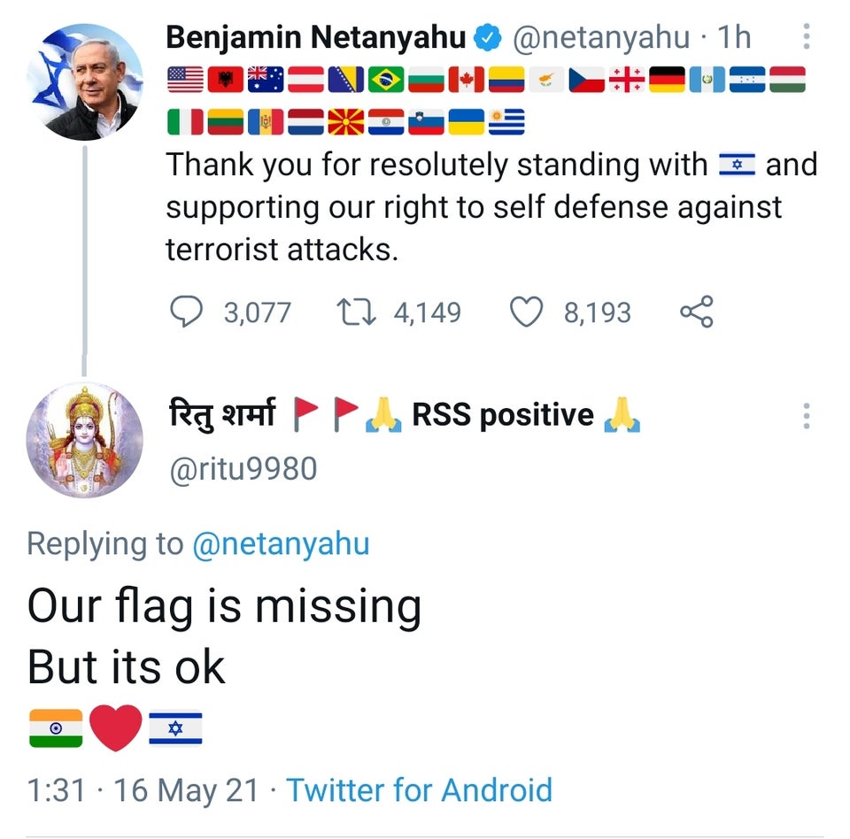Image resolution: width=850 pixels, height=839 pixels.
Task: Click the 1:31 · 16 May 21 timestamp
Action: click(142, 789)
